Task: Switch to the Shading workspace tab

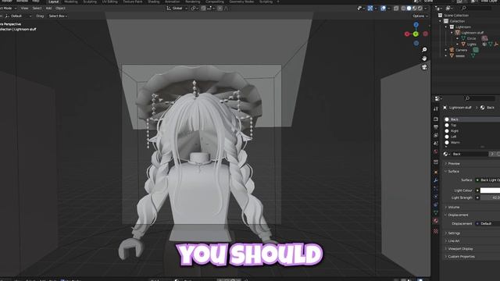Action: coord(153,2)
